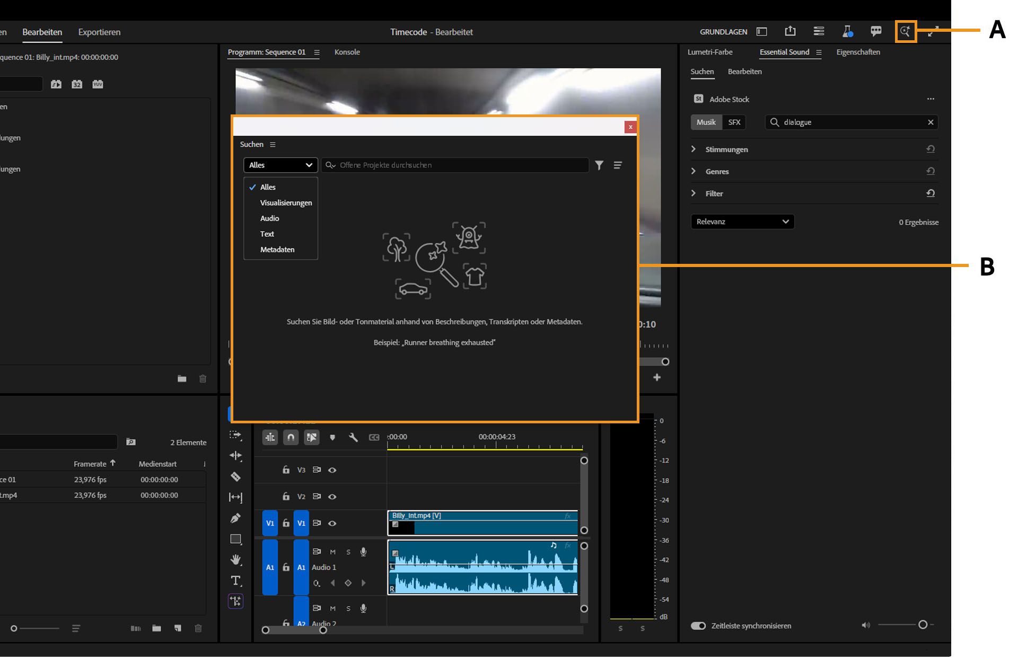Switch to SFX in Adobe Stock
This screenshot has width=1018, height=657.
coord(734,122)
